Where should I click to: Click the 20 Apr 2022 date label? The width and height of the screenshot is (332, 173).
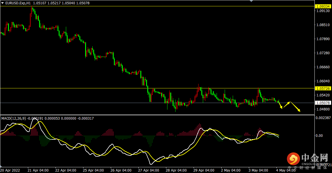click(x=10, y=170)
